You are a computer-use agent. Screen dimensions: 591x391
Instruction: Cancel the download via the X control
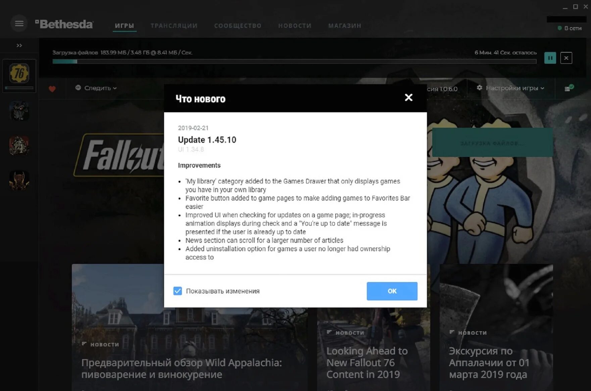[566, 58]
